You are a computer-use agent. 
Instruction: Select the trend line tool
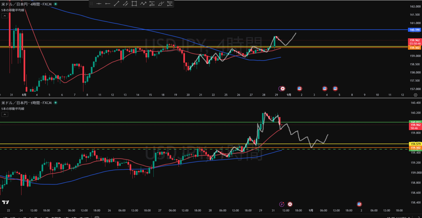point(117,4)
